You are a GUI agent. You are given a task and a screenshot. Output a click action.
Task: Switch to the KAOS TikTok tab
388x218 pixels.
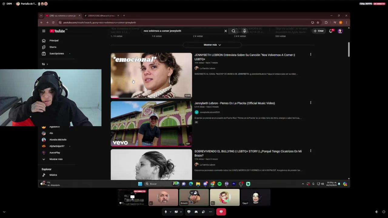pos(102,16)
